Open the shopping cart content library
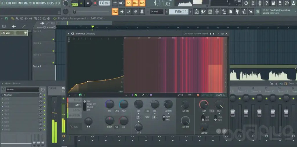297x147 pixels. pos(258,12)
